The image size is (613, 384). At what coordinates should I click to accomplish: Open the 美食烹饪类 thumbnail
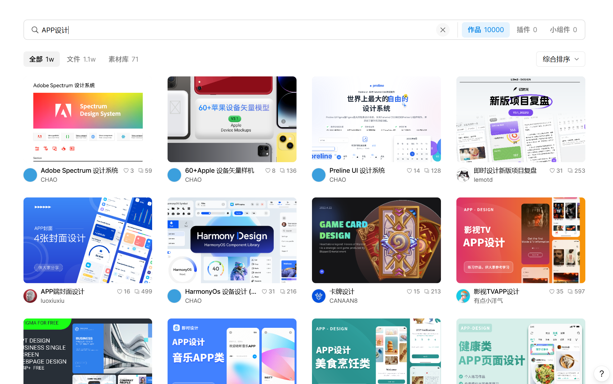click(x=376, y=351)
